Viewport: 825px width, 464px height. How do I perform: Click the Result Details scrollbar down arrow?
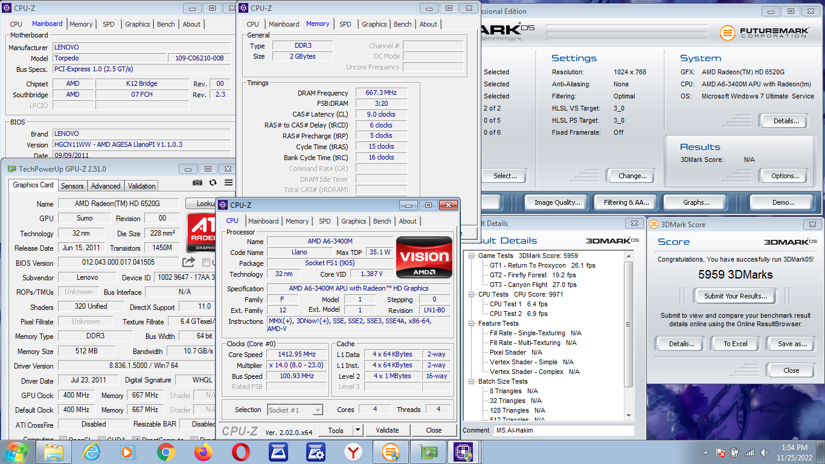629,415
